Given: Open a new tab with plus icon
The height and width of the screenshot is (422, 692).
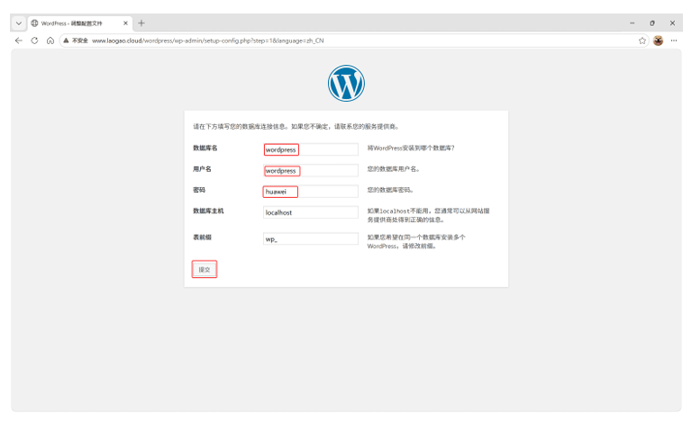Looking at the screenshot, I should pyautogui.click(x=141, y=22).
